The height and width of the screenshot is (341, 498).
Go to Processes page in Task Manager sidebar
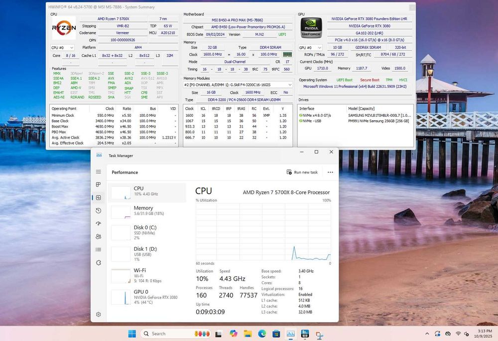pyautogui.click(x=99, y=184)
